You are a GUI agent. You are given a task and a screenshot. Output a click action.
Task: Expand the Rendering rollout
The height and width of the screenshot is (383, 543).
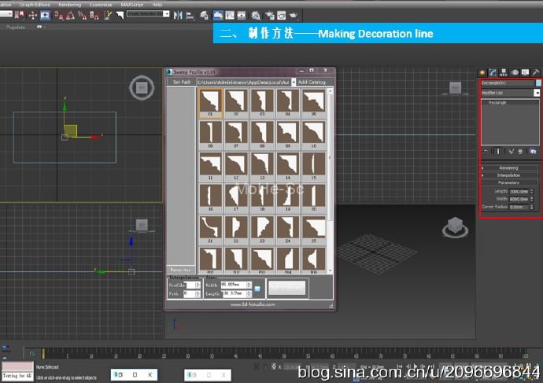pos(508,168)
